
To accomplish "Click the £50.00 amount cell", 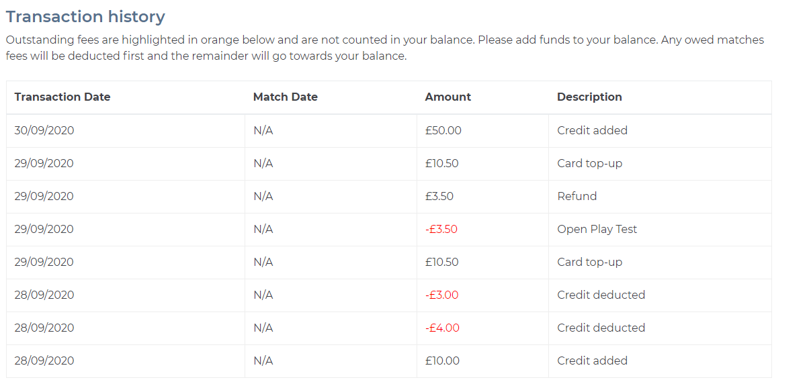I will click(x=443, y=130).
